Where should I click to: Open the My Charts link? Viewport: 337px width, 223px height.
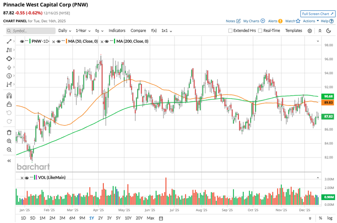[x=251, y=21]
